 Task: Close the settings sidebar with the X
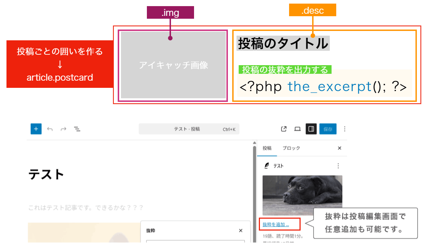pos(339,148)
